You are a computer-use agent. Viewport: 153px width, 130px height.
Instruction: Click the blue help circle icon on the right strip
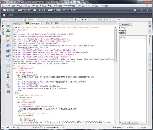pos(150,26)
